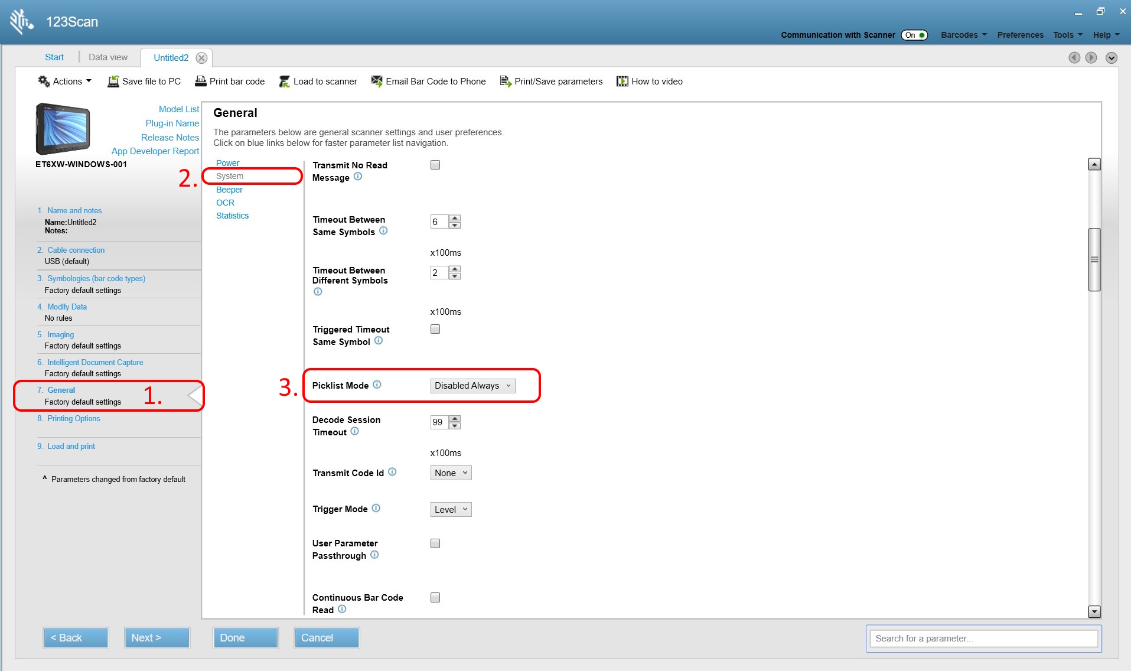Jump to the System parameter section
This screenshot has width=1131, height=671.
coord(230,176)
